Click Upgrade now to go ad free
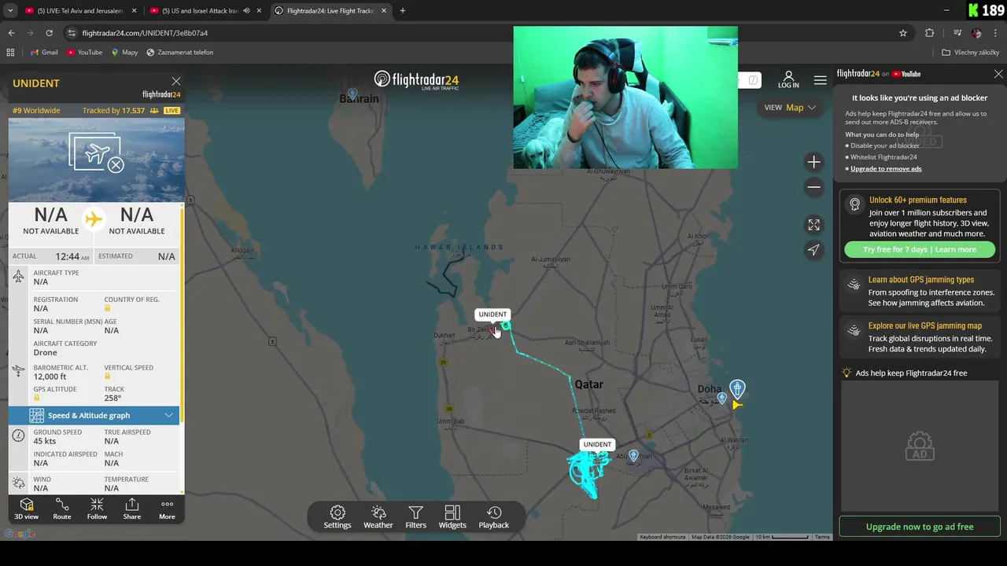Viewport: 1007px width, 566px height. (920, 527)
